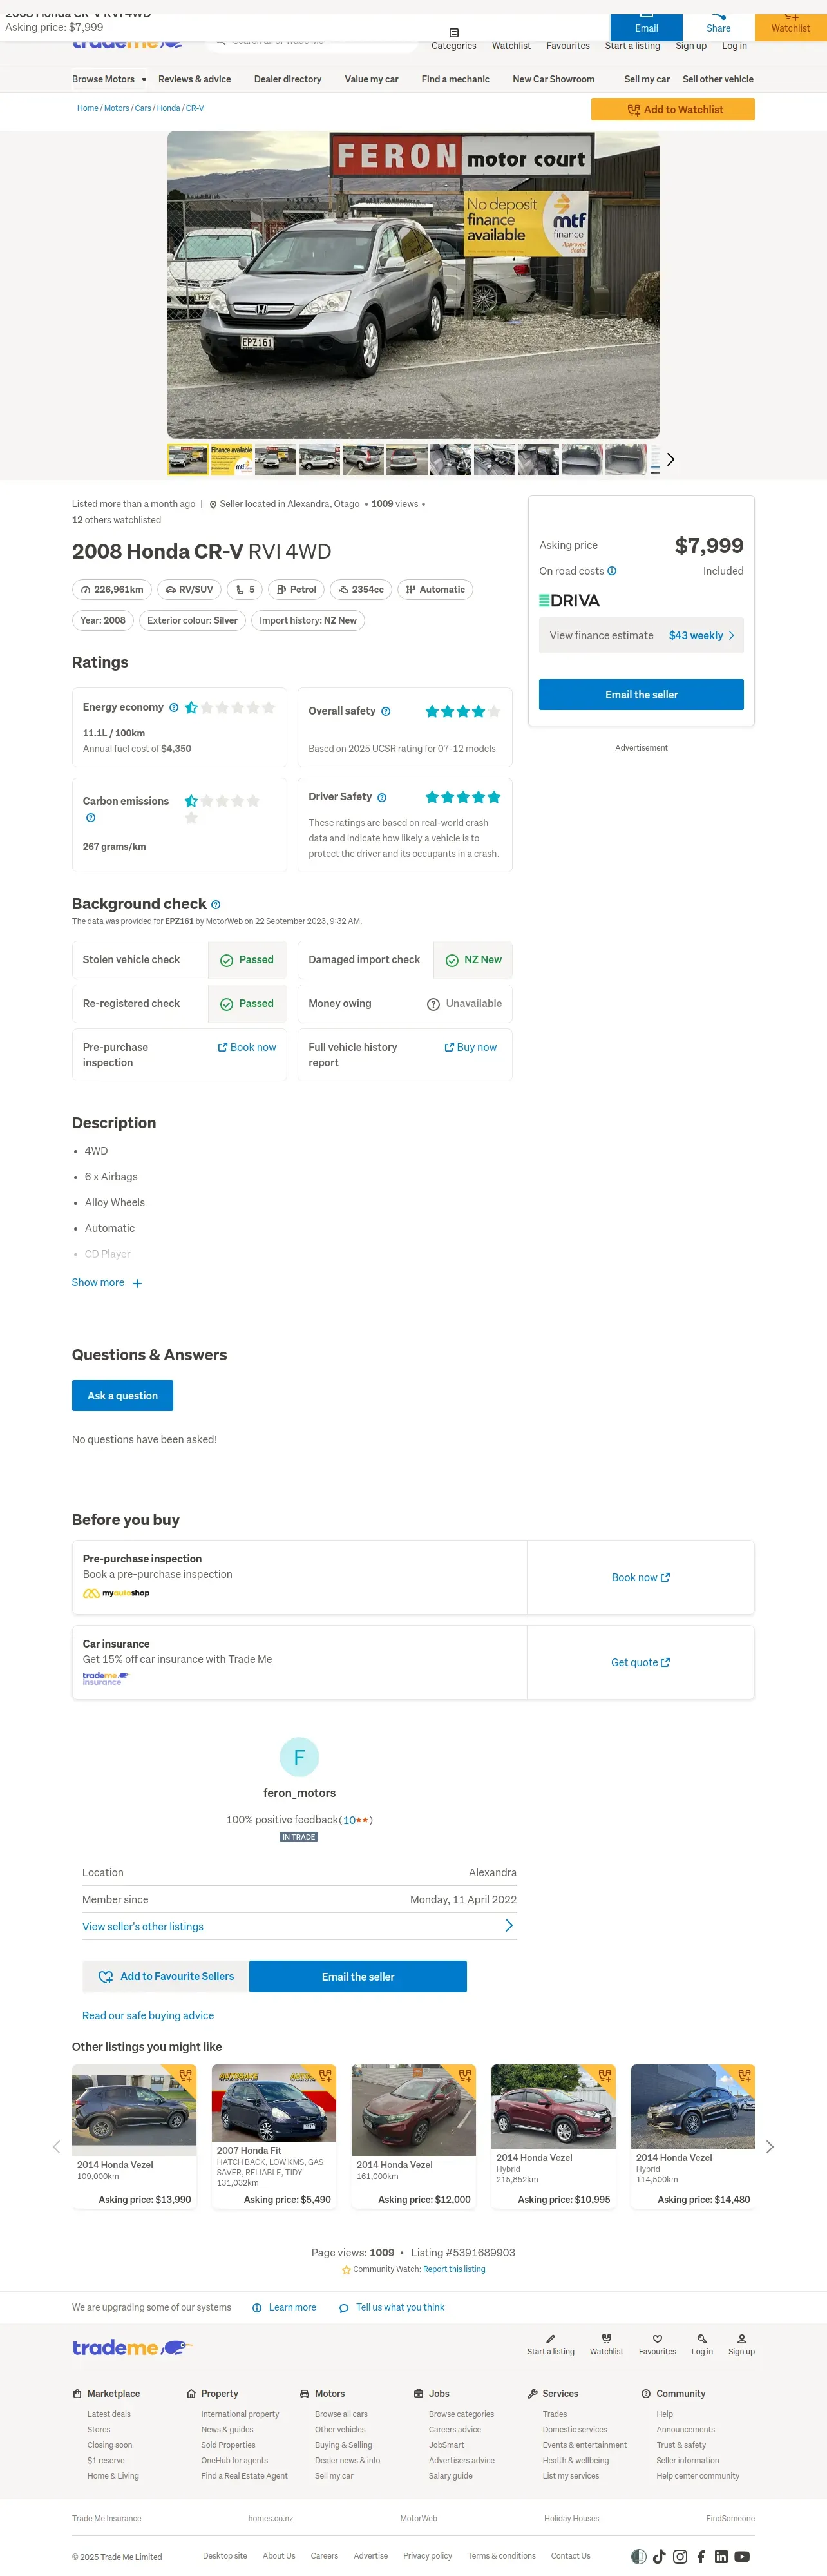
Task: Click footer Watchlist binoculars icon
Action: pyautogui.click(x=606, y=2339)
